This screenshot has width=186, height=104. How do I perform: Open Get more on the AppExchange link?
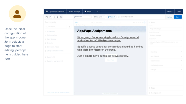coord(58,92)
